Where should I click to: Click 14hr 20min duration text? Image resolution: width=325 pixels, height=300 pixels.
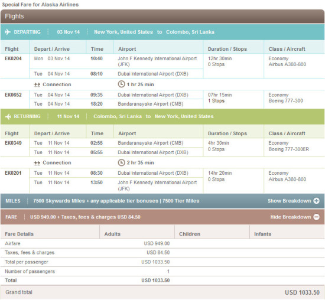(220, 173)
